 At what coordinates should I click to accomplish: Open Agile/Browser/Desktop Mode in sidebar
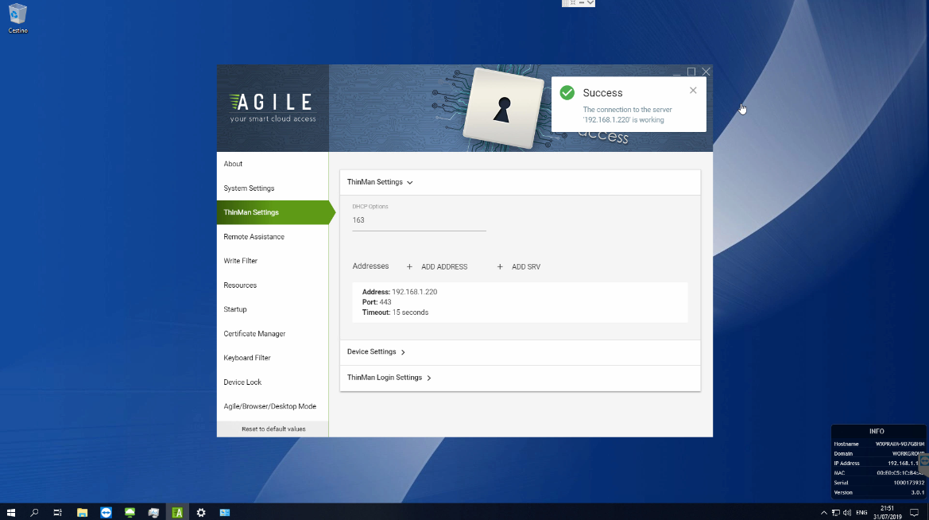pyautogui.click(x=273, y=407)
